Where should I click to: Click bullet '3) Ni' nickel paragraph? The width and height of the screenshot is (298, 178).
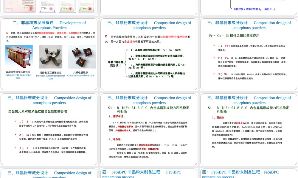click(x=252, y=76)
